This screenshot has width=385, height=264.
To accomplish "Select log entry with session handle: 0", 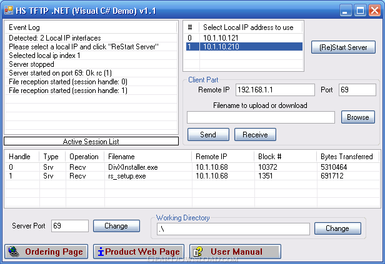I will pyautogui.click(x=91, y=82).
